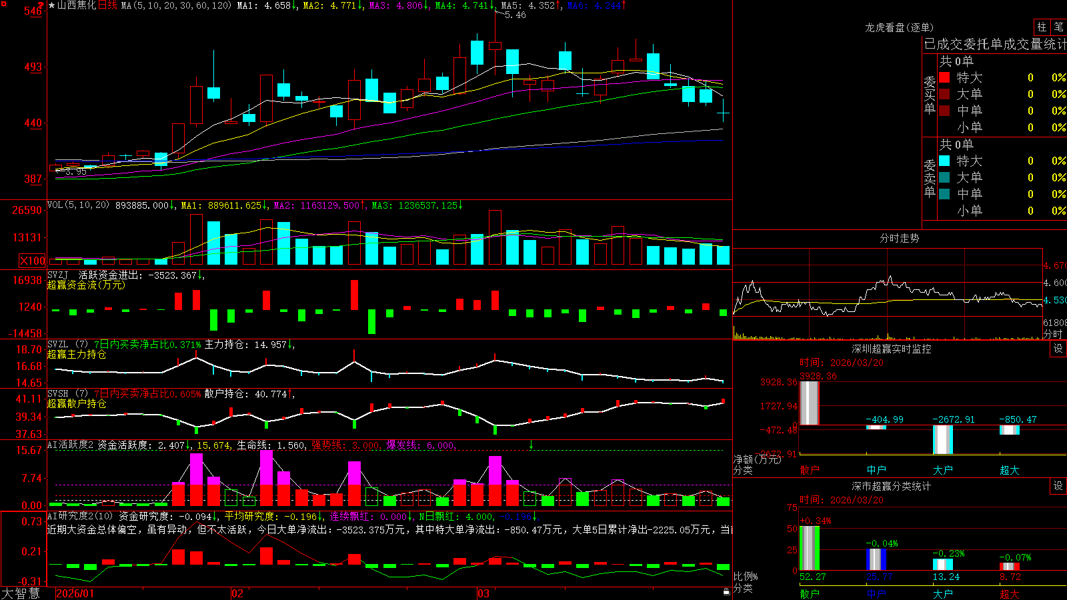Open 设 settings for 深圳超赢实时监控
The height and width of the screenshot is (600, 1067).
1058,349
